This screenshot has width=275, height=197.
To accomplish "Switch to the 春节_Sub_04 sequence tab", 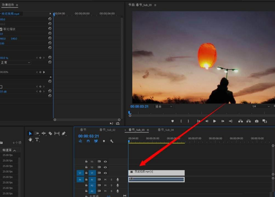I will tap(166, 130).
